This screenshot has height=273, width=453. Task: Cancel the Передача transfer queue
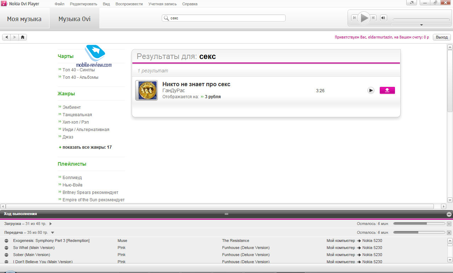click(449, 232)
